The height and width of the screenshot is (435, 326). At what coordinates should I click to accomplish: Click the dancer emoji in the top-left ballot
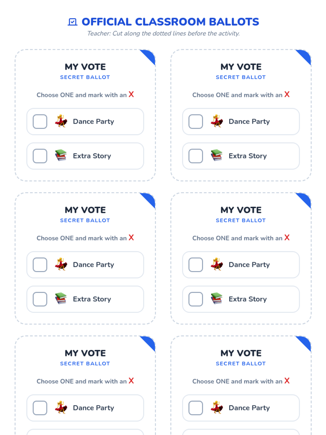pos(61,121)
